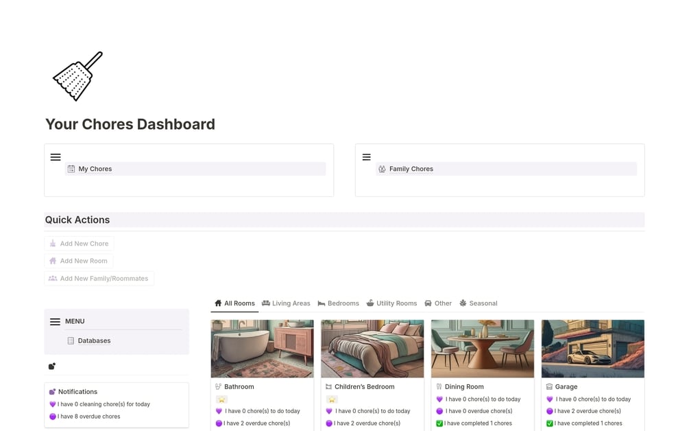Click hamburger icon above My Chores
Image resolution: width=689 pixels, height=431 pixels.
[56, 157]
